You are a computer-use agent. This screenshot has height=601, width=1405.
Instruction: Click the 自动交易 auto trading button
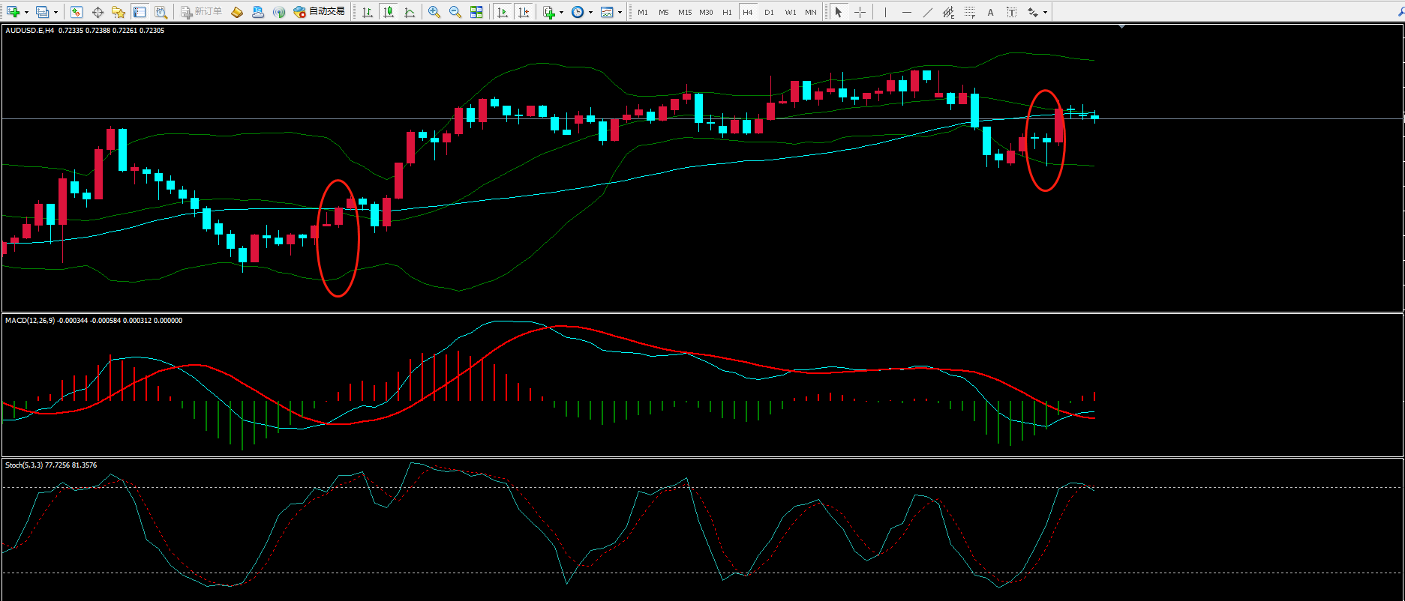[x=320, y=12]
